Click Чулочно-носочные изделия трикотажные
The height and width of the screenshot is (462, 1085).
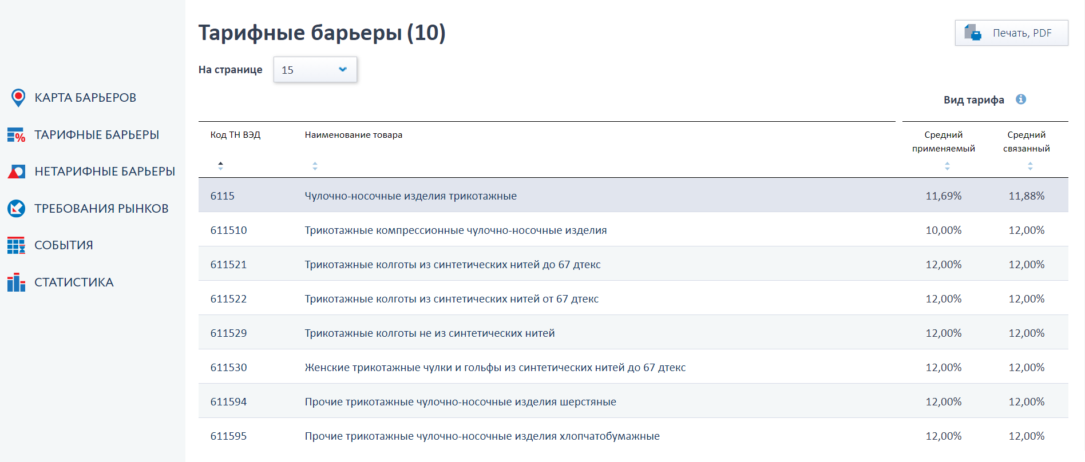[x=411, y=196]
